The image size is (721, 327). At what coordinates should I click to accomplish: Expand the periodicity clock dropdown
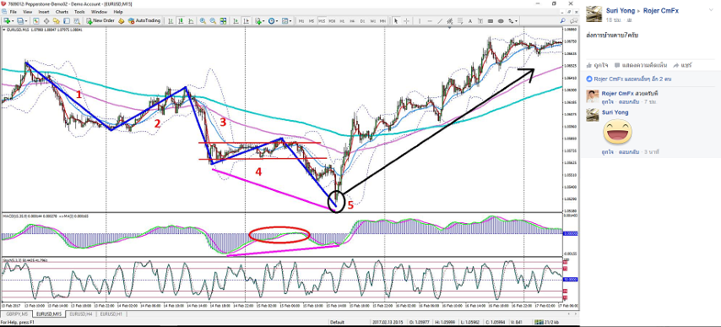[x=278, y=20]
